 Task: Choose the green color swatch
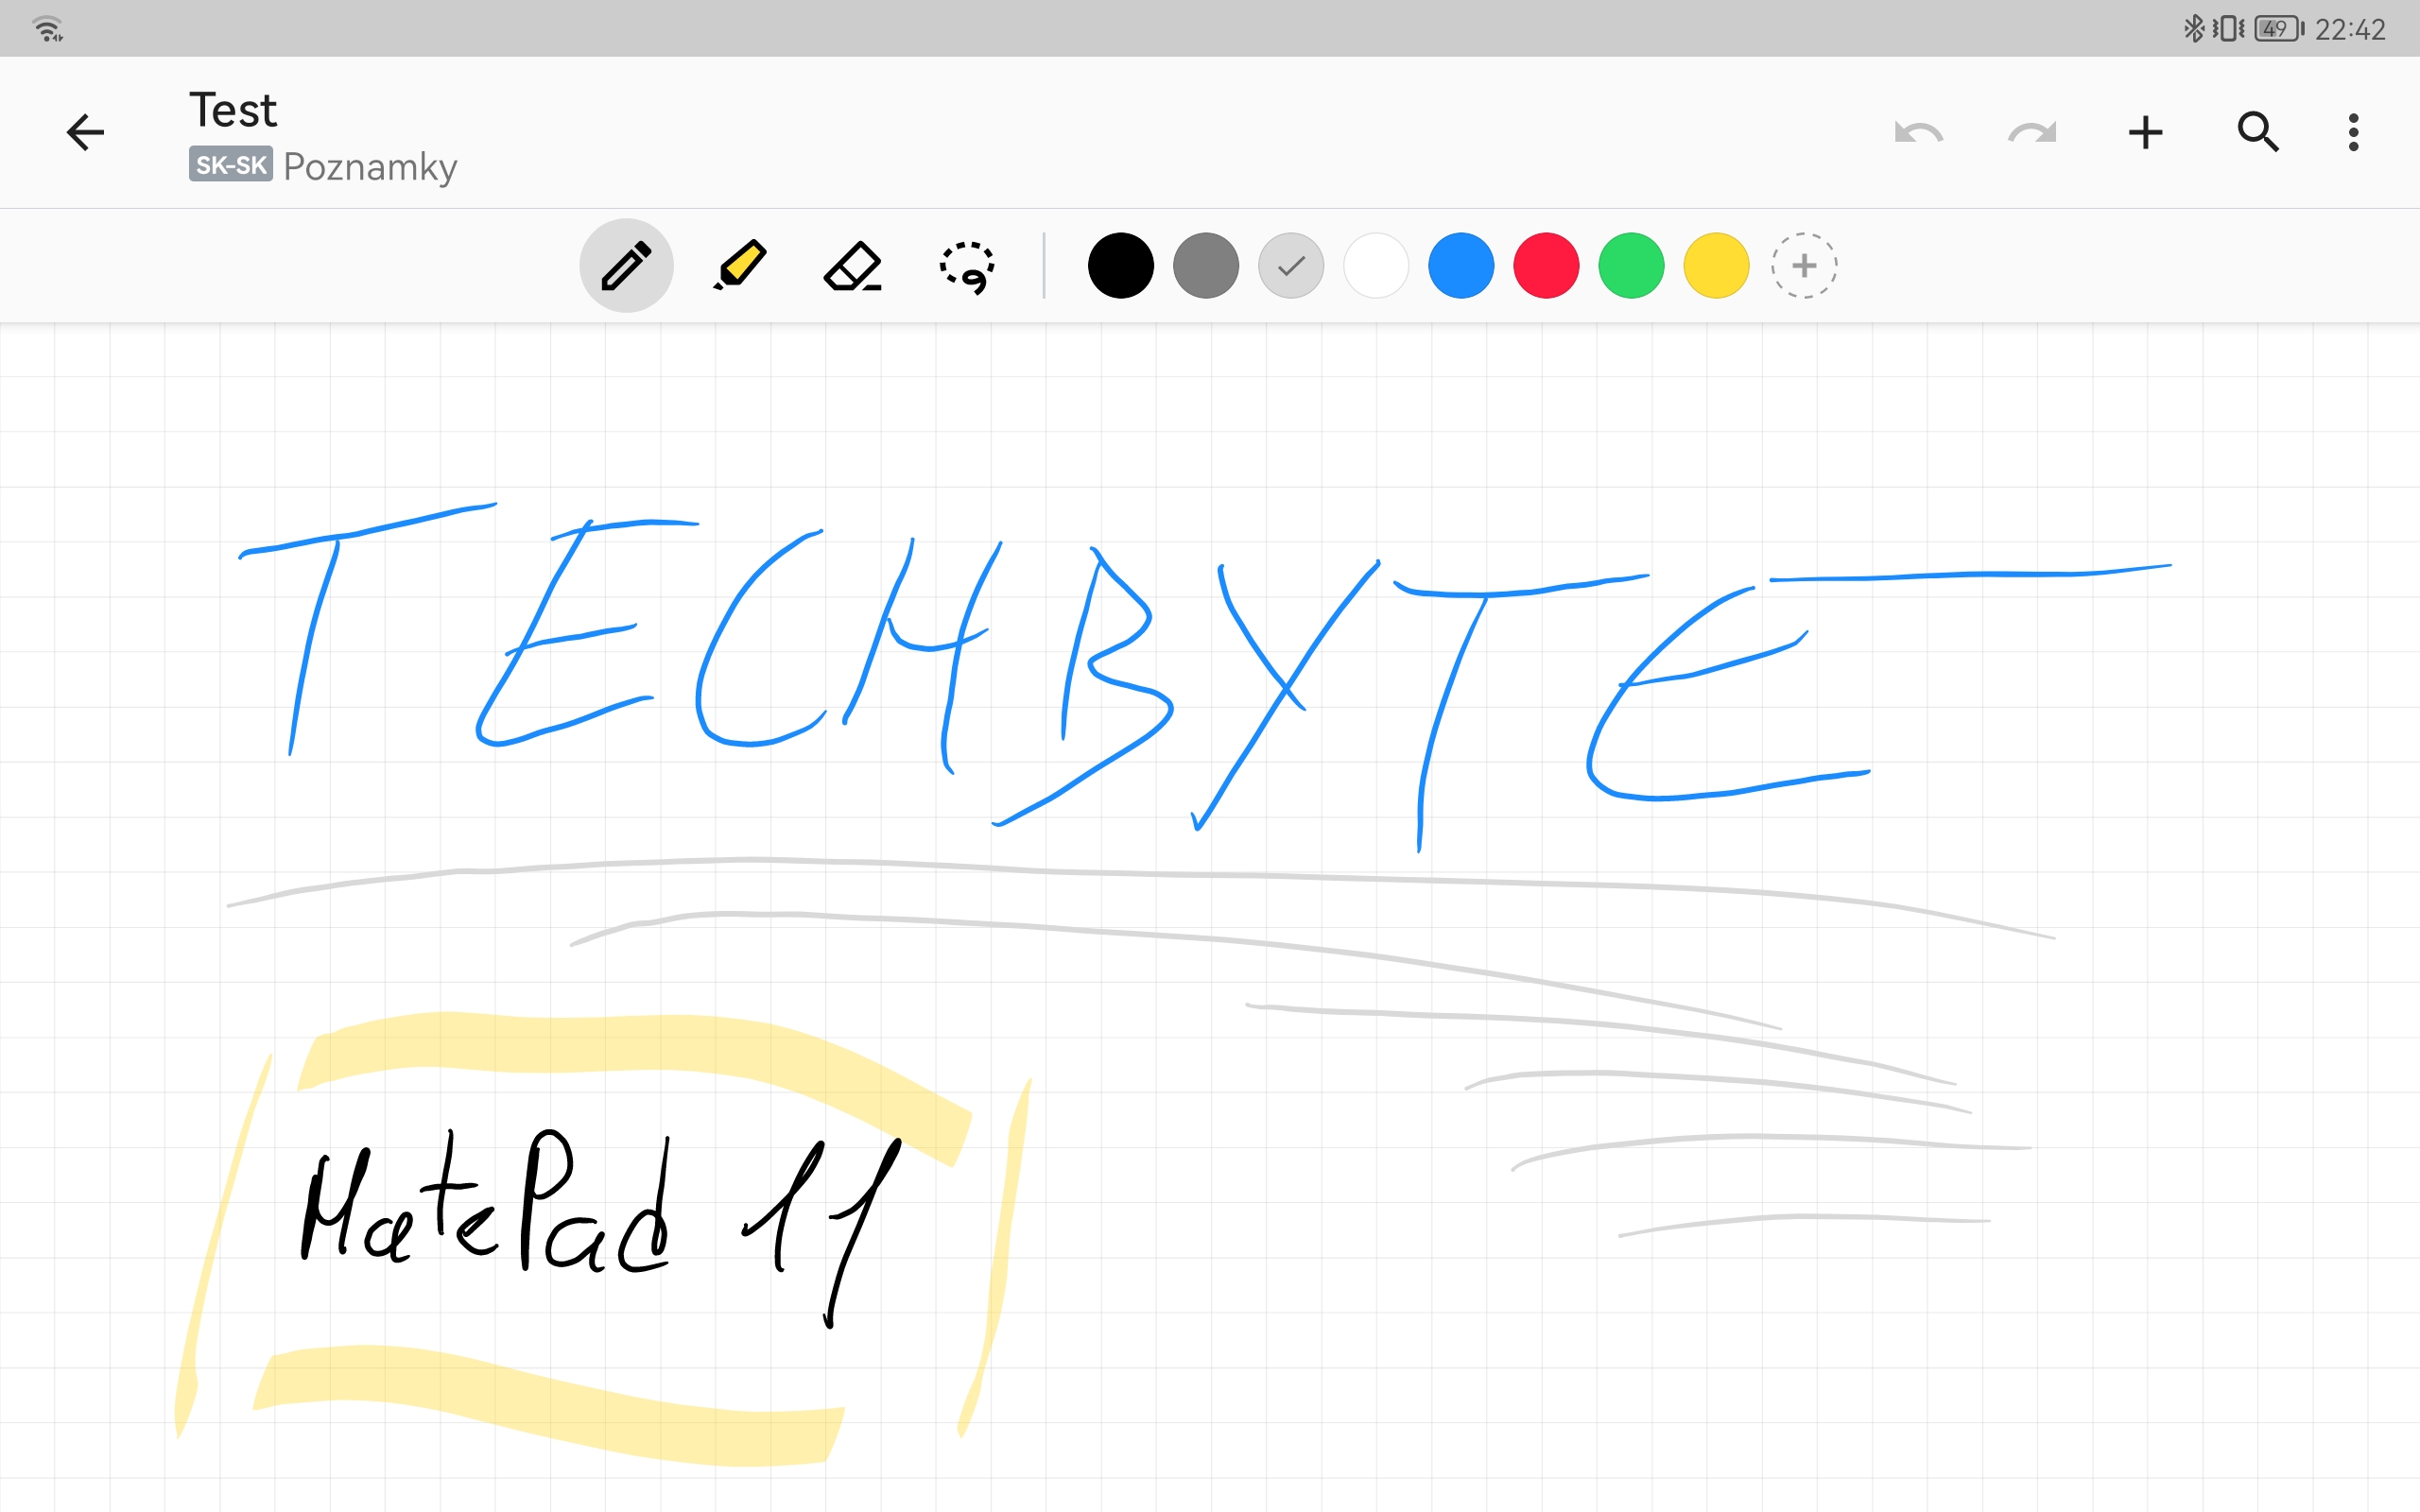(x=1631, y=266)
